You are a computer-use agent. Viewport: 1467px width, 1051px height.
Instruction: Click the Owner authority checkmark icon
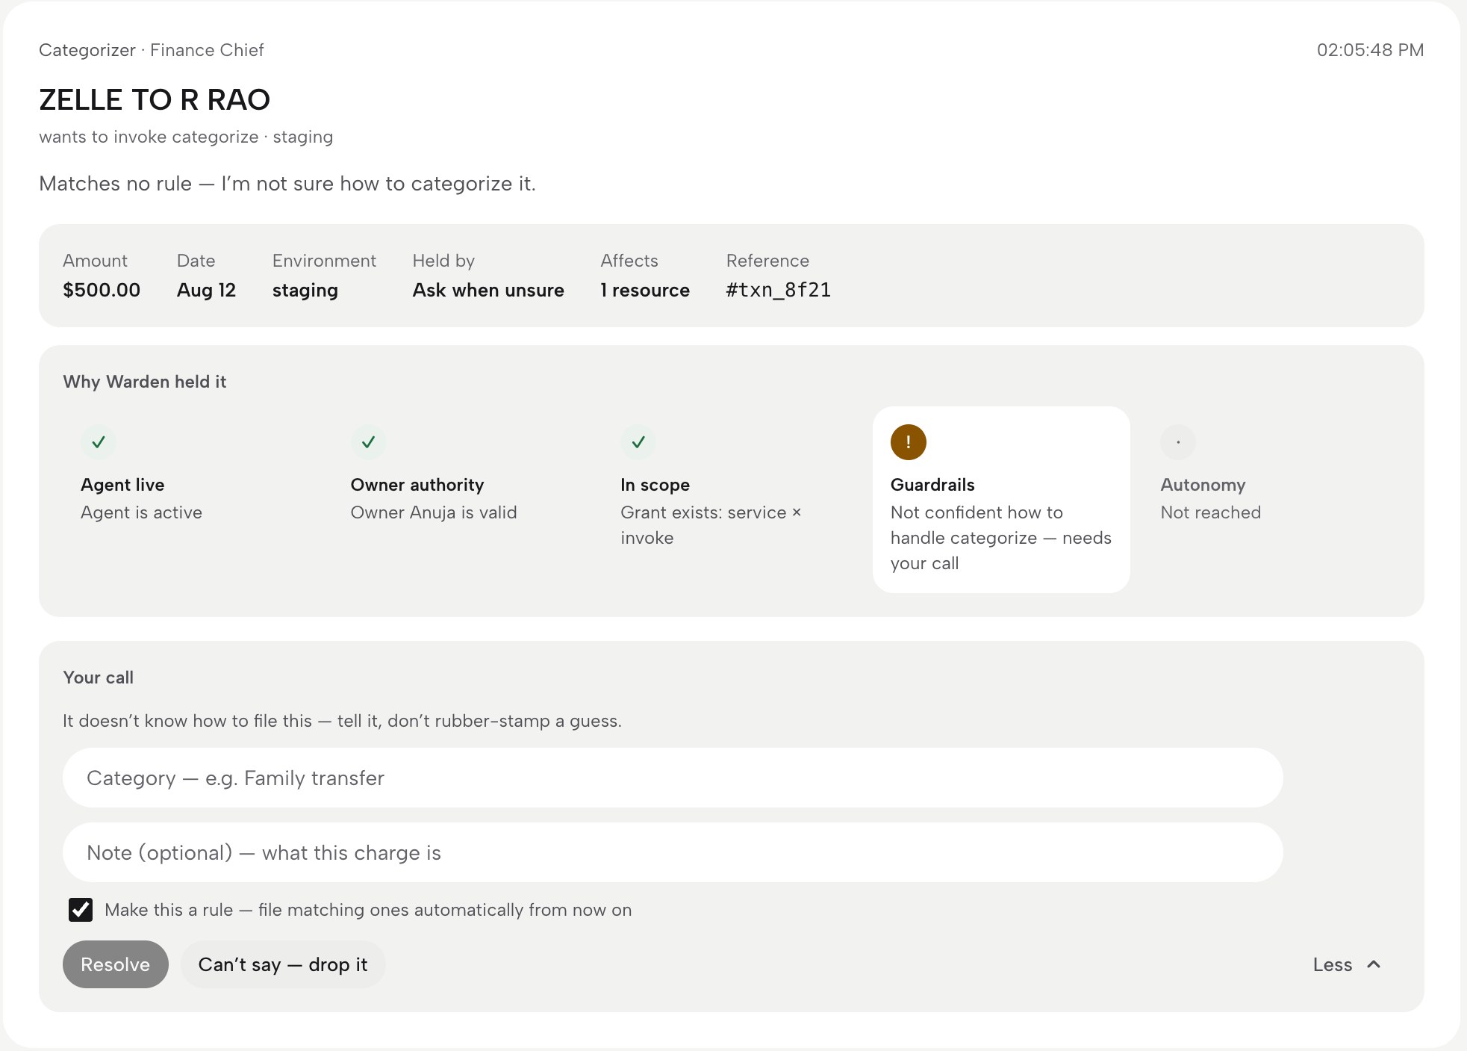coord(369,442)
